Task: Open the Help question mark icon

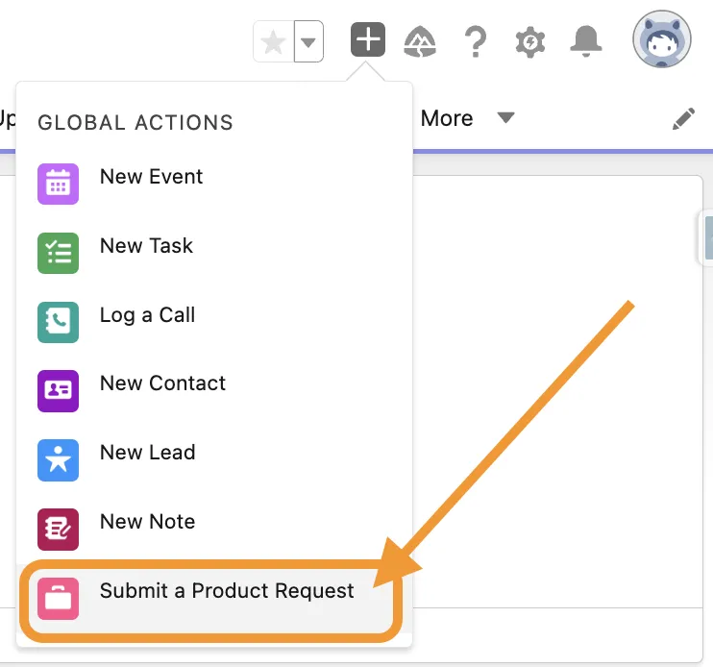Action: (475, 41)
